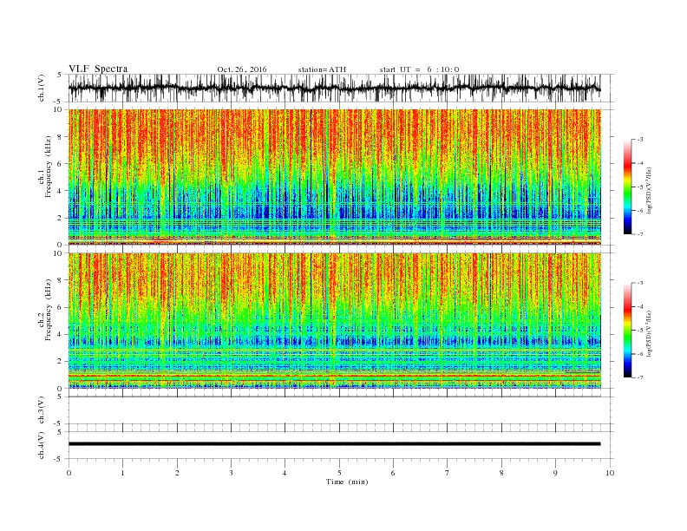Select the date text "Oct. 26, 2016"
Screen dimensions: 687x531
[x=242, y=69]
